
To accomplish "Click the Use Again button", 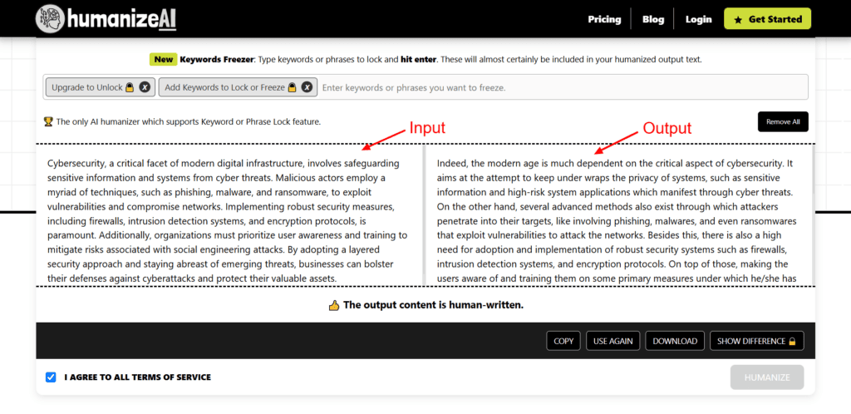I will pyautogui.click(x=612, y=341).
